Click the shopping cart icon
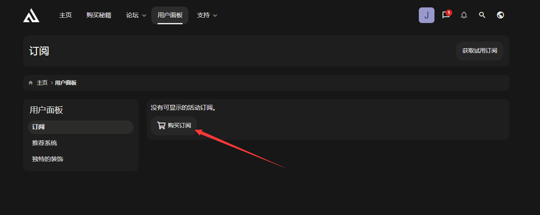The width and height of the screenshot is (540, 215). 161,125
